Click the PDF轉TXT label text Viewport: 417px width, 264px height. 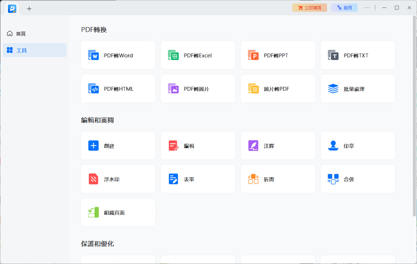point(356,56)
